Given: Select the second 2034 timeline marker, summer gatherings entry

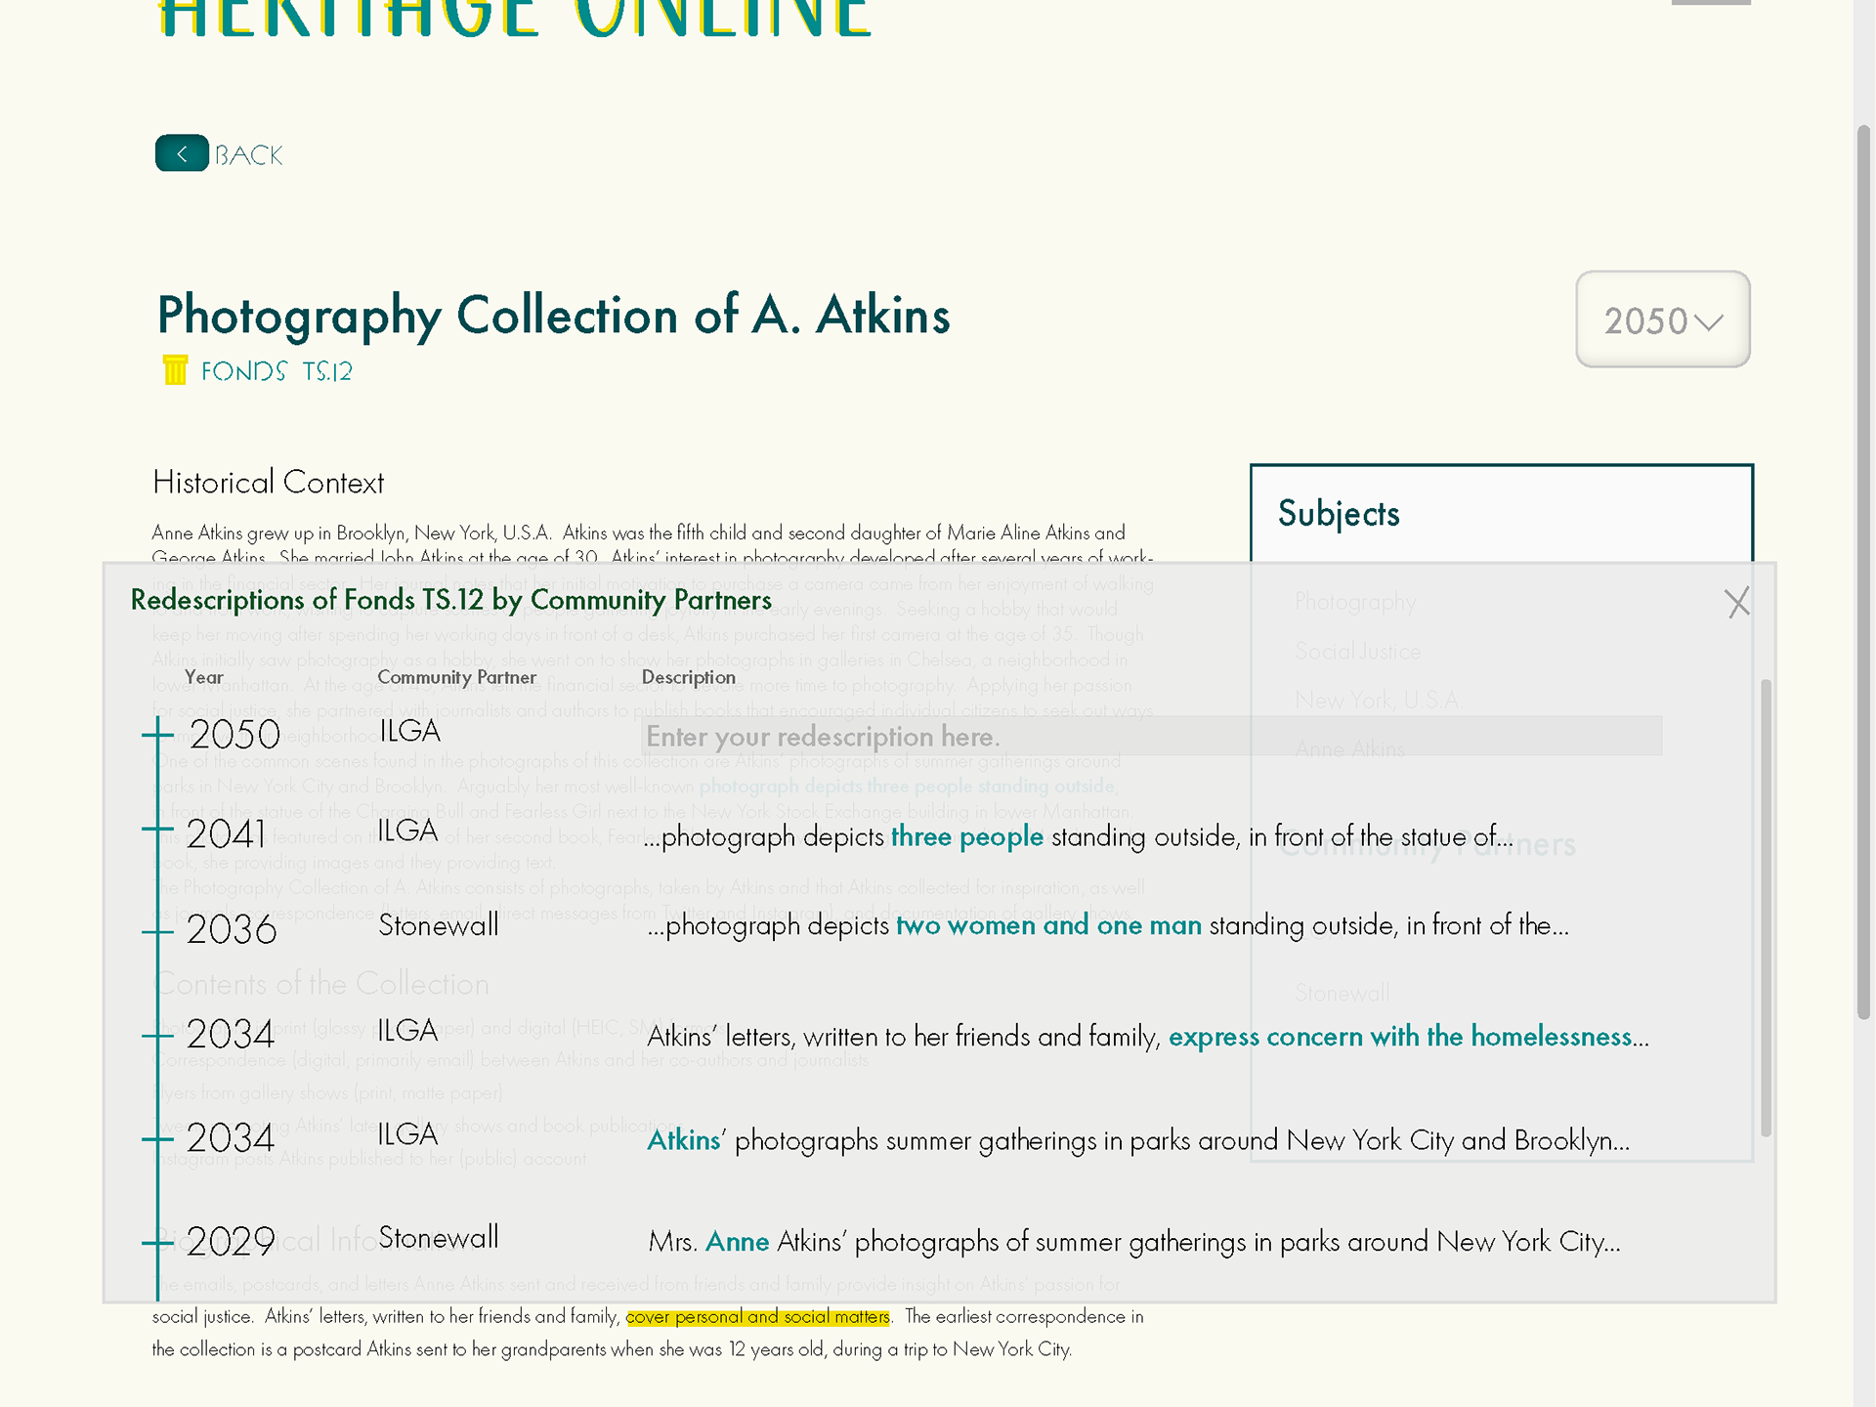Looking at the screenshot, I should [157, 1138].
